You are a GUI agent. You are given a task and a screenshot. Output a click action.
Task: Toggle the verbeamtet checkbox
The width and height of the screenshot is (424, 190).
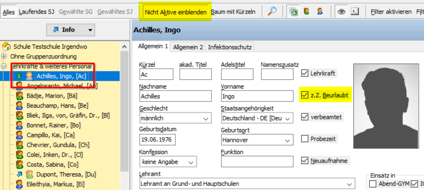(x=304, y=117)
